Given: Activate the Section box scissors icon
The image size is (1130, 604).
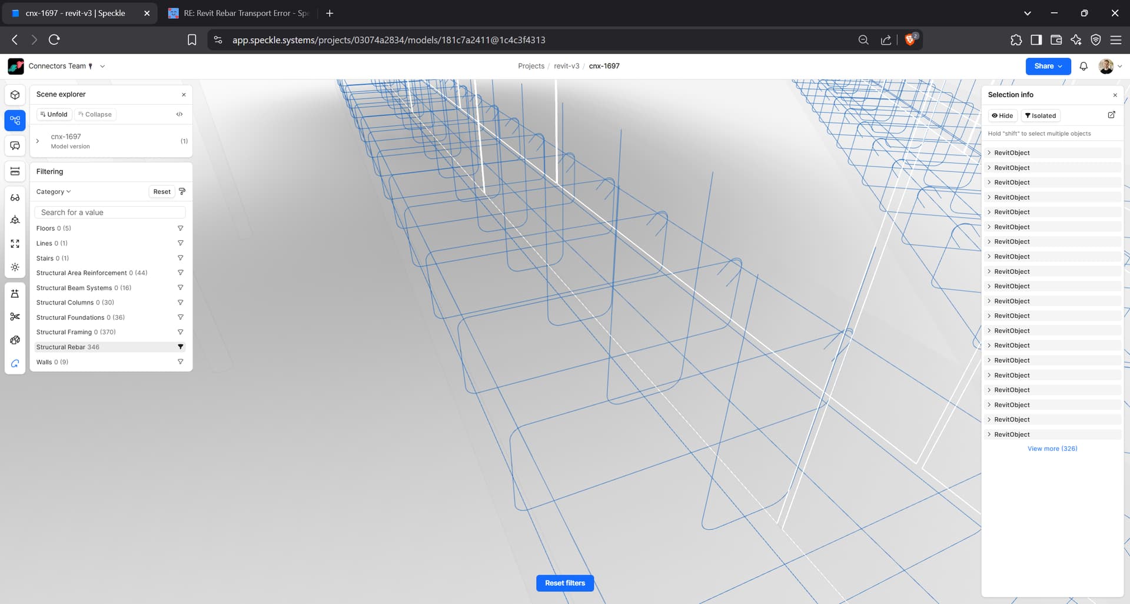Looking at the screenshot, I should [15, 317].
